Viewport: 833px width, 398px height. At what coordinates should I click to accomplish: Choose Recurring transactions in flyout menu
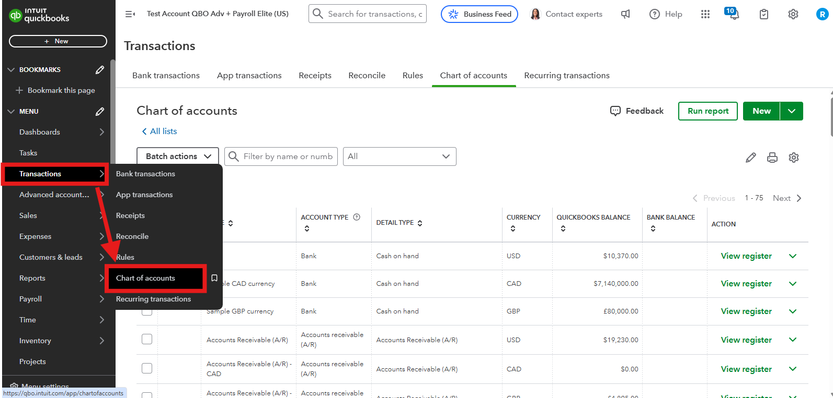click(153, 299)
